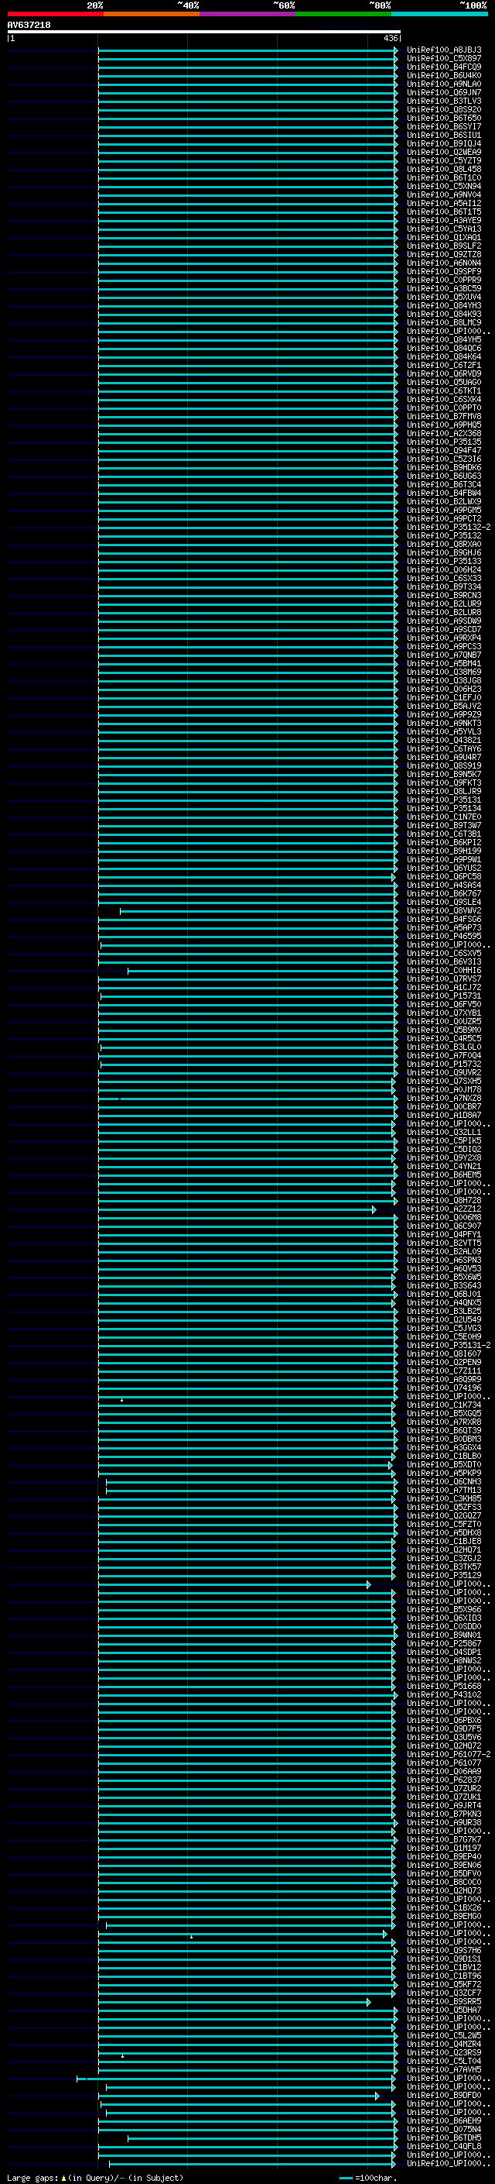Click the 436 query end position label
Screen dimensions: 495x2184
pos(390,38)
